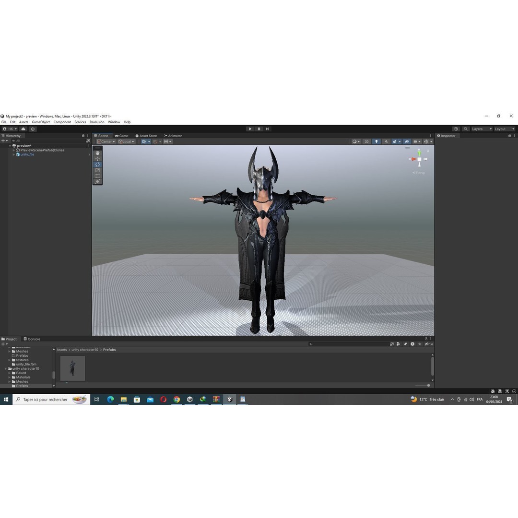518x518 pixels.
Task: Open the Assets menu
Action: click(24, 122)
